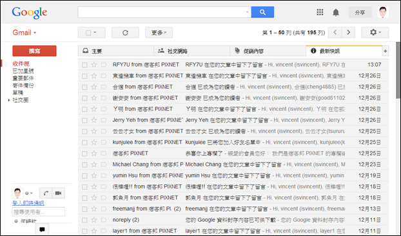Image resolution: width=401 pixels, height=236 pixels.
Task: Open the 12月23日 Michael Chang email date
Action: [x=369, y=164]
